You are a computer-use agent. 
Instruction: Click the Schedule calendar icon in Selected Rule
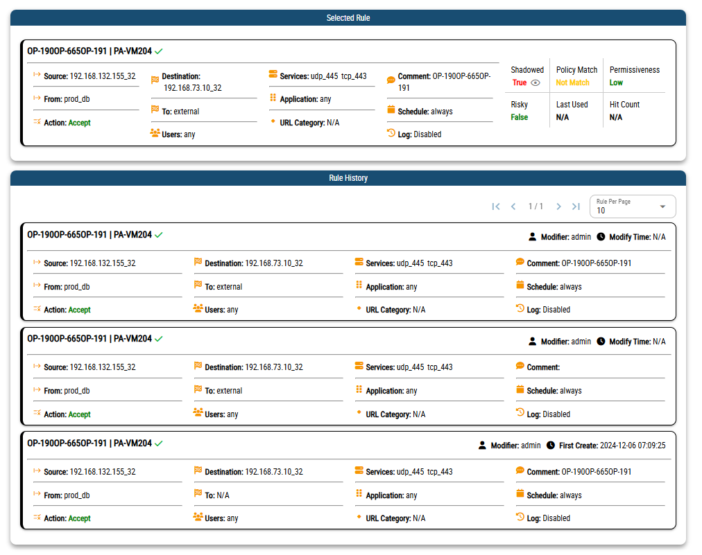(391, 110)
